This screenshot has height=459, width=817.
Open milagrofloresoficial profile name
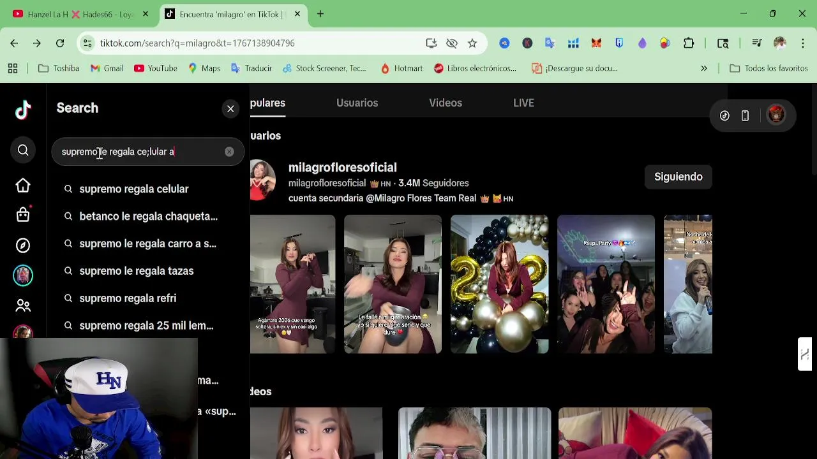[x=342, y=168]
